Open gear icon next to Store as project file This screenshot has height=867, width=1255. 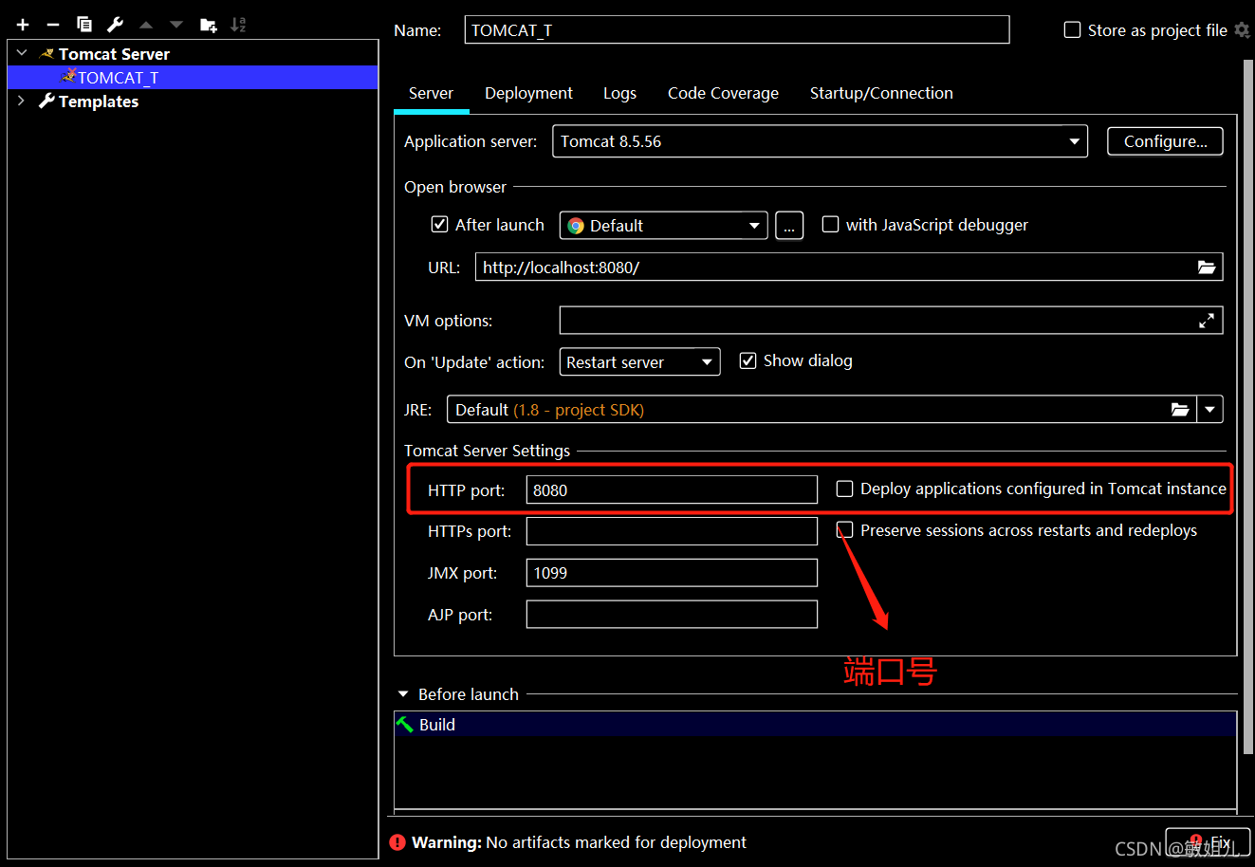pos(1242,30)
